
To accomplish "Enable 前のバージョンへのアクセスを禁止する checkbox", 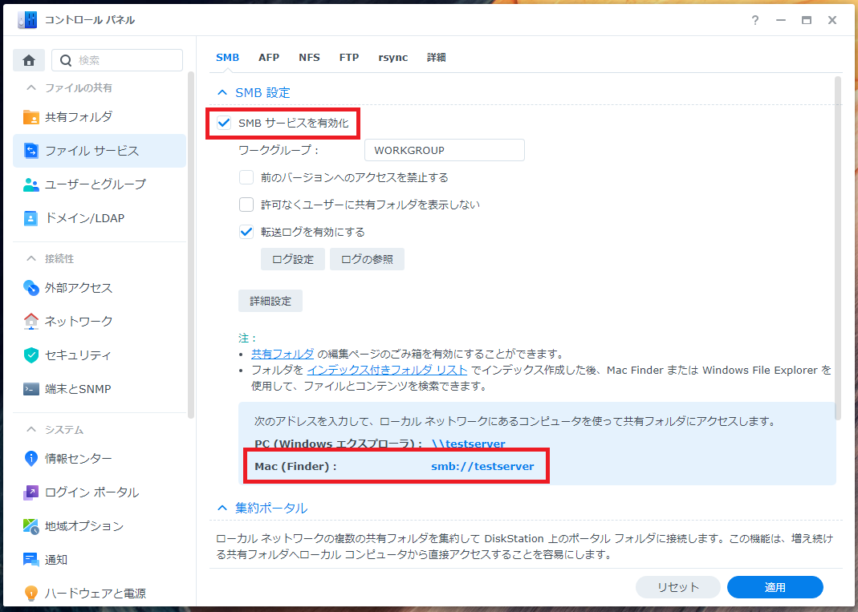I will click(246, 177).
